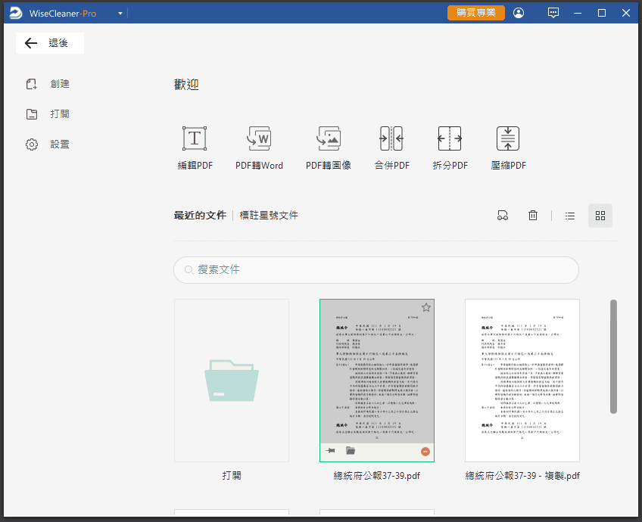Expand the WiseCleaner-Pro title dropdown arrow

[x=120, y=14]
